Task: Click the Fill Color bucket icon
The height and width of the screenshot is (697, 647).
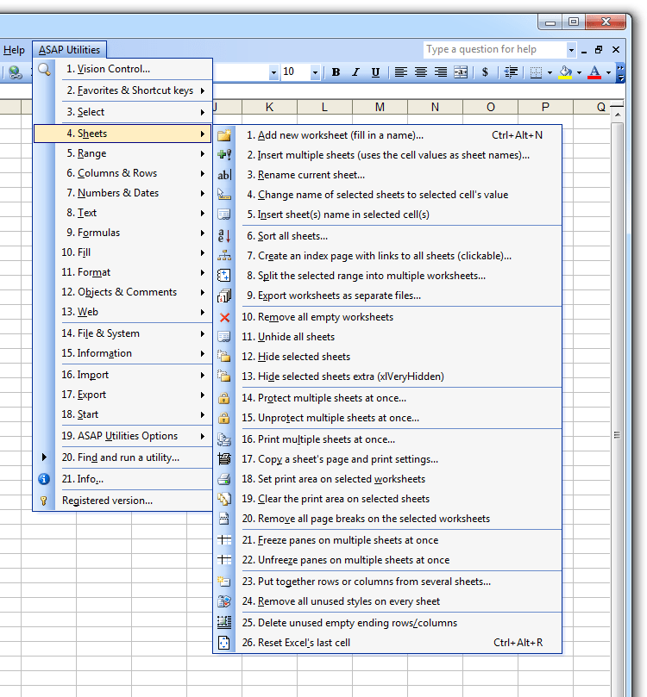Action: [x=565, y=72]
